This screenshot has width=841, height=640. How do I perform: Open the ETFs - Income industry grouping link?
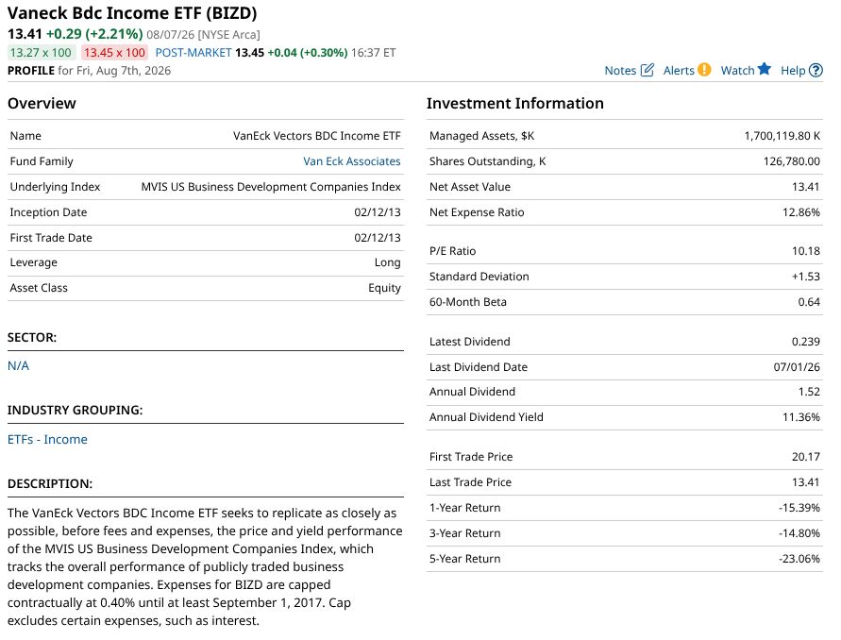(x=47, y=439)
